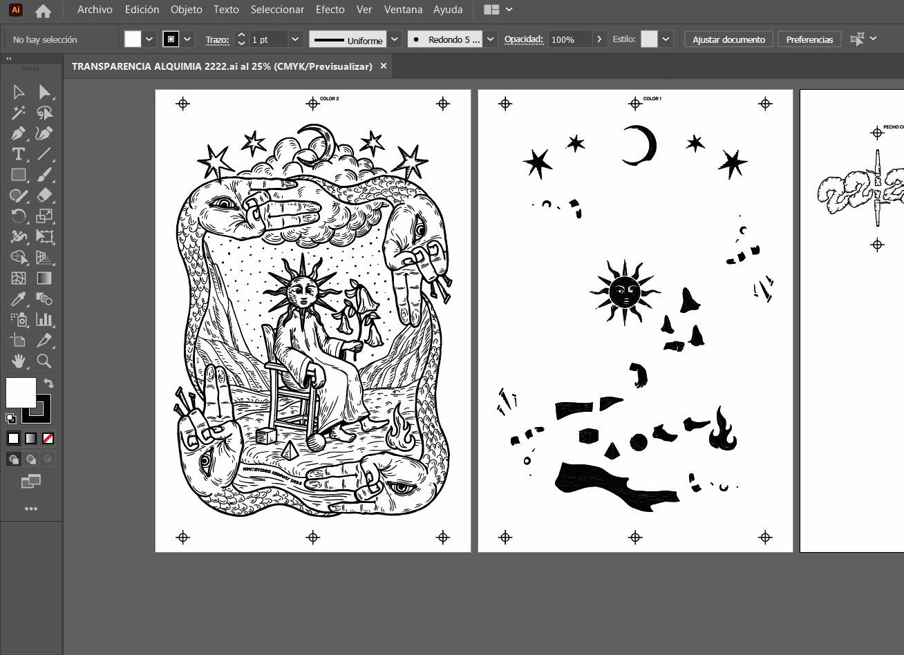Click the white Fill color swatch
The width and height of the screenshot is (904, 655).
point(21,392)
